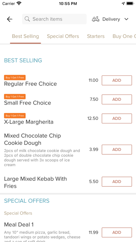Tap the back arrow icon
Image resolution: width=136 pixels, height=242 pixels.
tap(10, 19)
